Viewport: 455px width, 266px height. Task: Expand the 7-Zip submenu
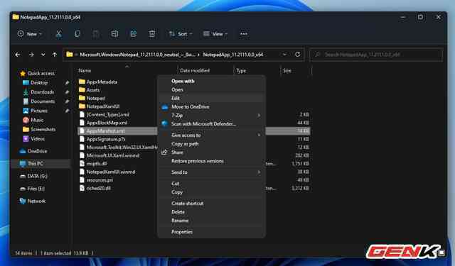(x=259, y=115)
